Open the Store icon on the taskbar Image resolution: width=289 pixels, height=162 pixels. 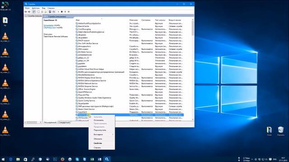[25, 159]
